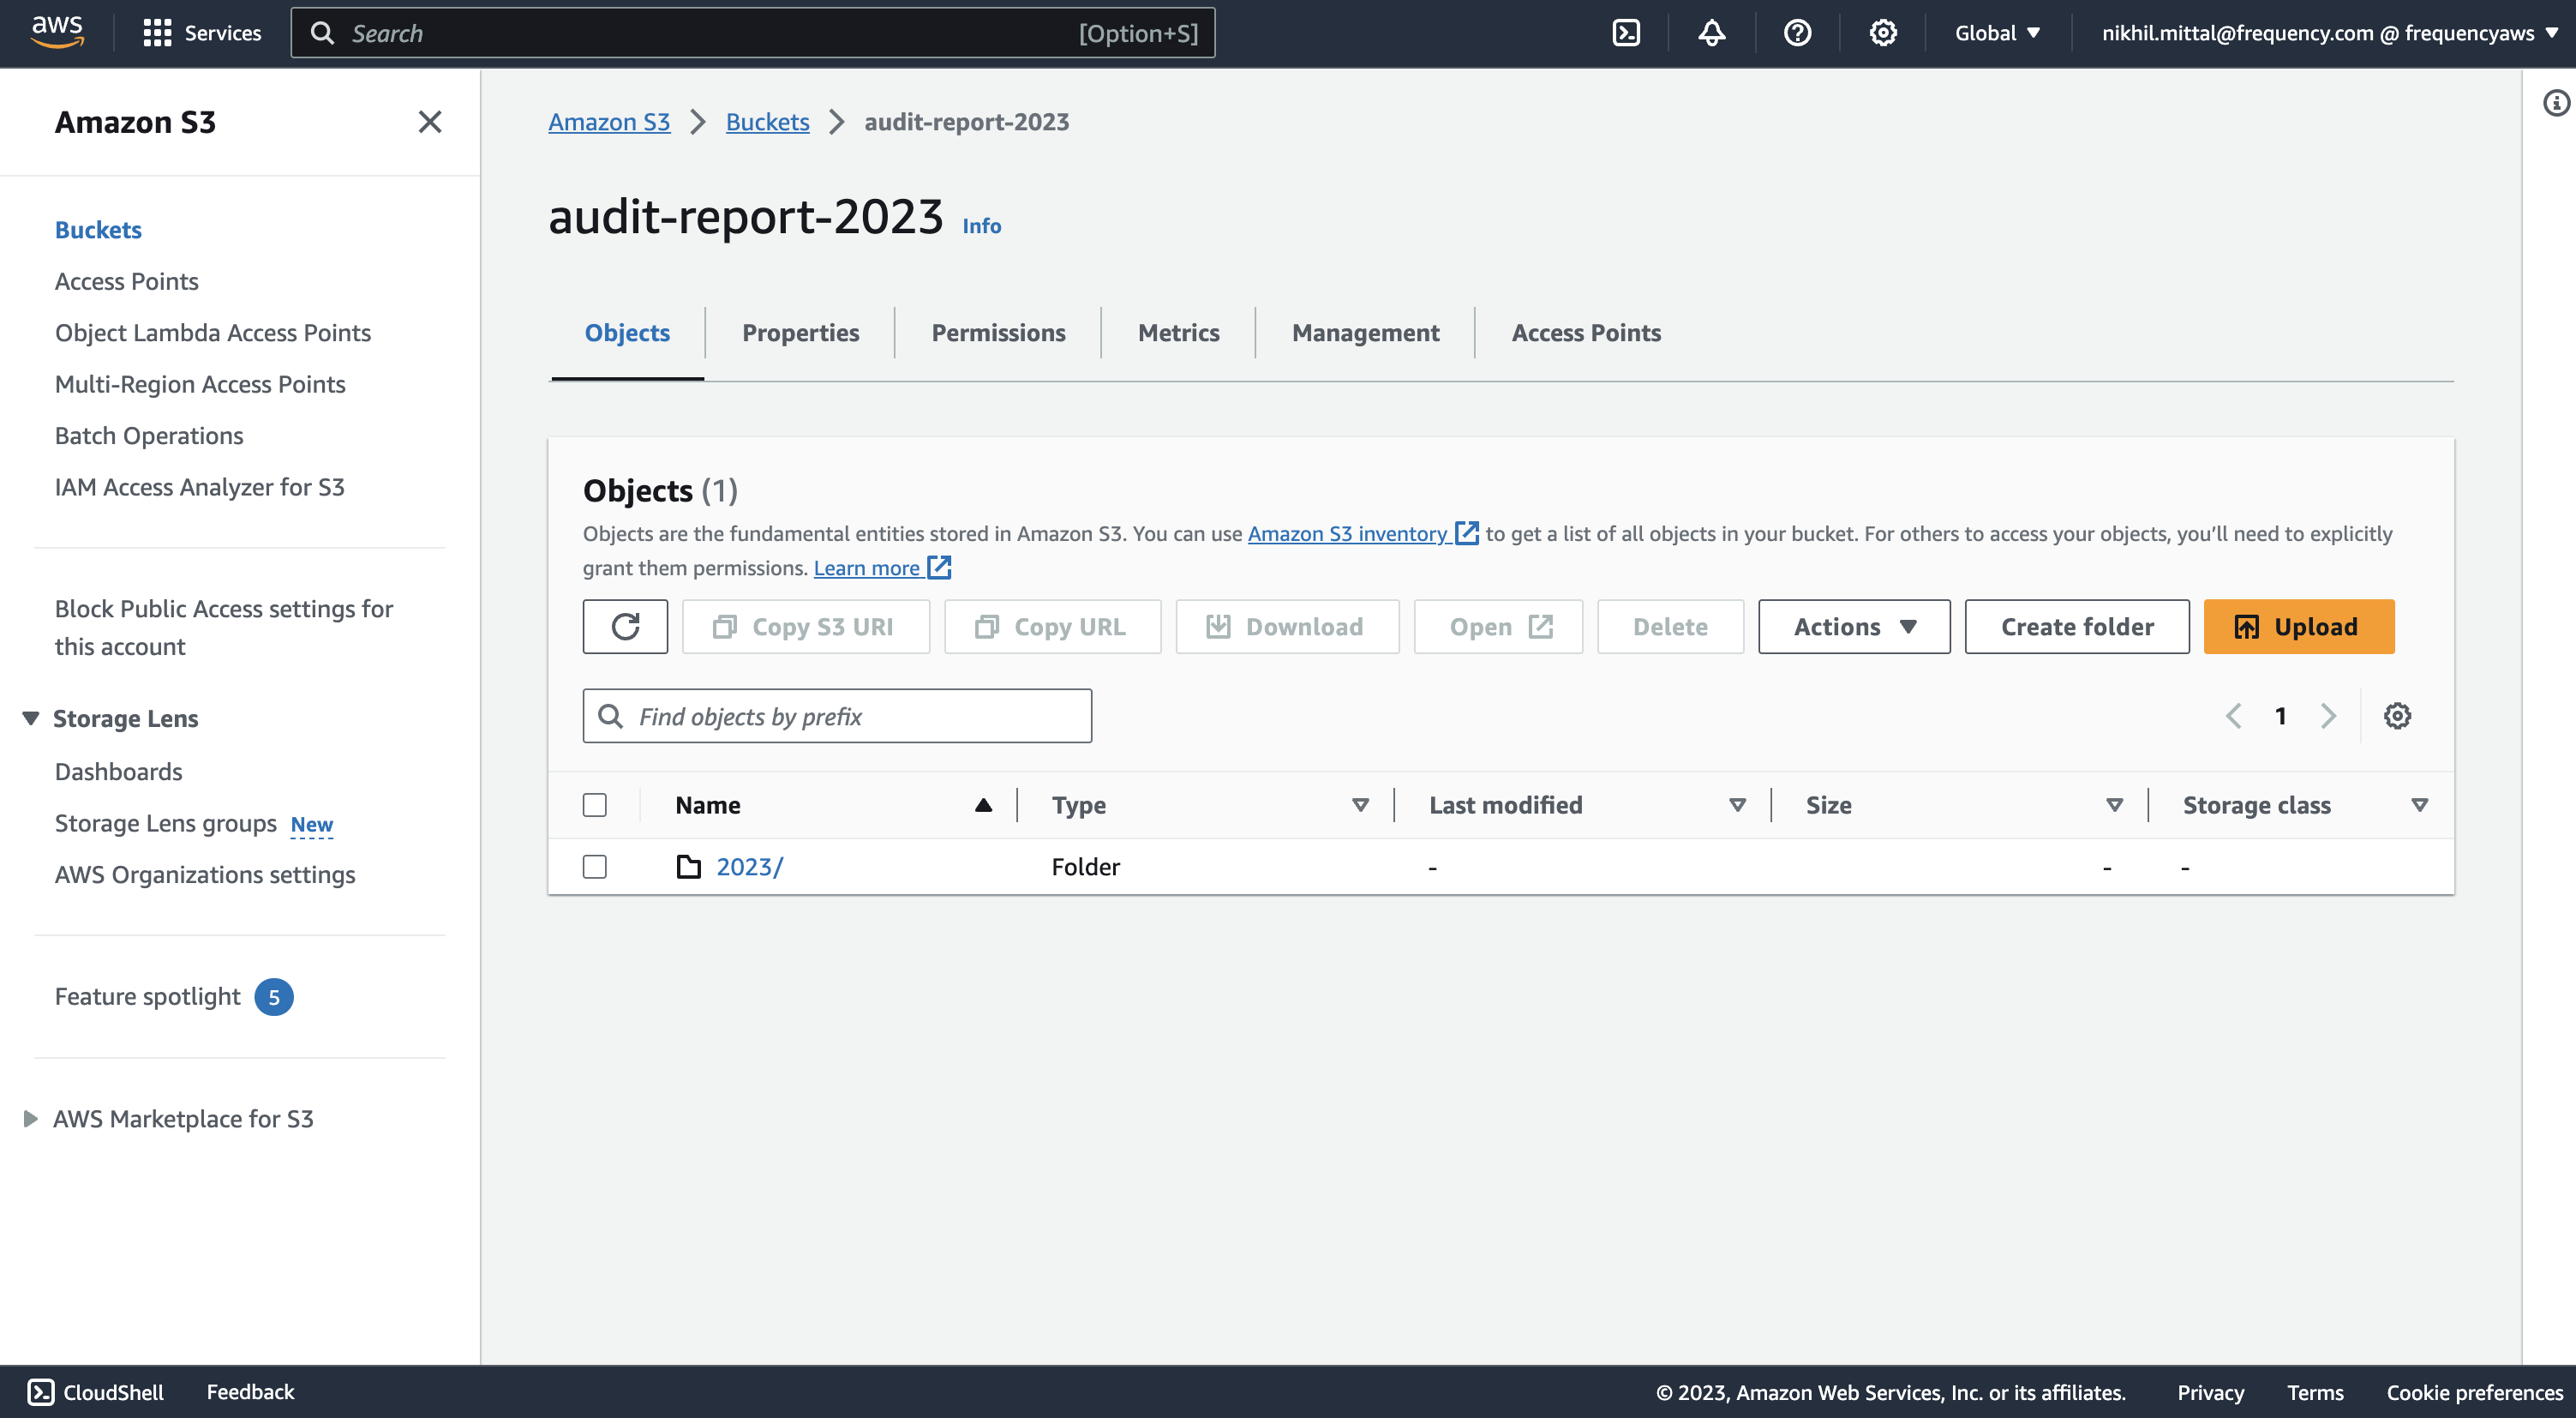2576x1418 pixels.
Task: Open Storage Lens groups
Action: (x=165, y=824)
